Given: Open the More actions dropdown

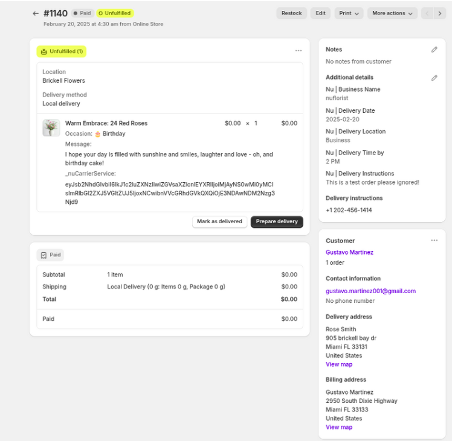Looking at the screenshot, I should 392,13.
